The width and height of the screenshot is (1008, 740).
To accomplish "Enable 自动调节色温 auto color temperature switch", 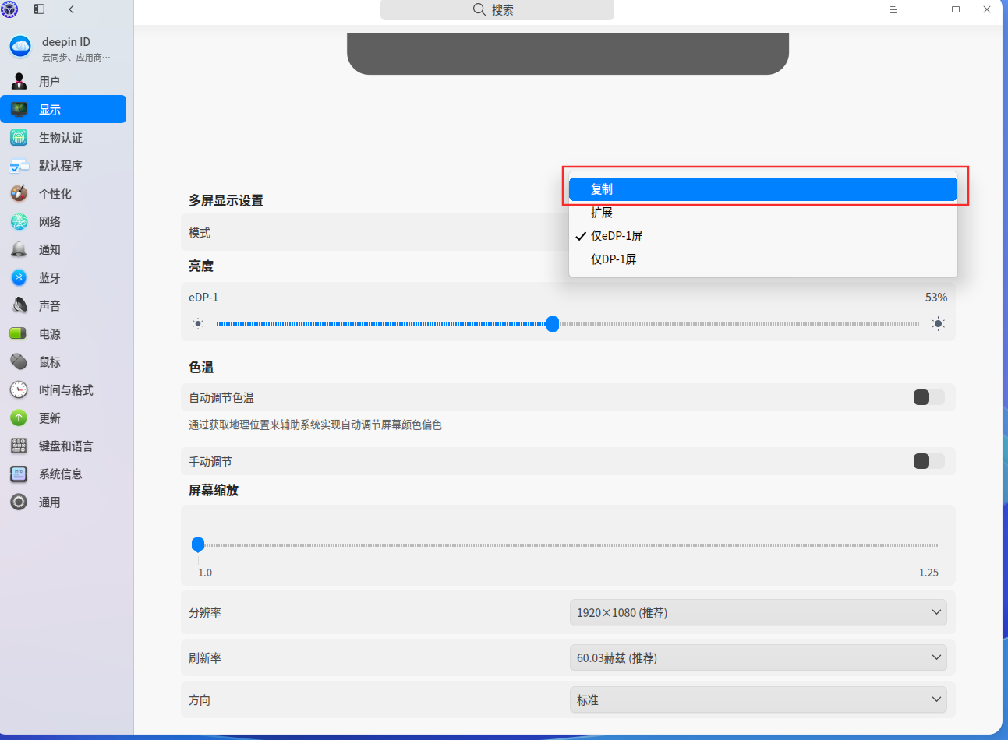I will coord(928,397).
